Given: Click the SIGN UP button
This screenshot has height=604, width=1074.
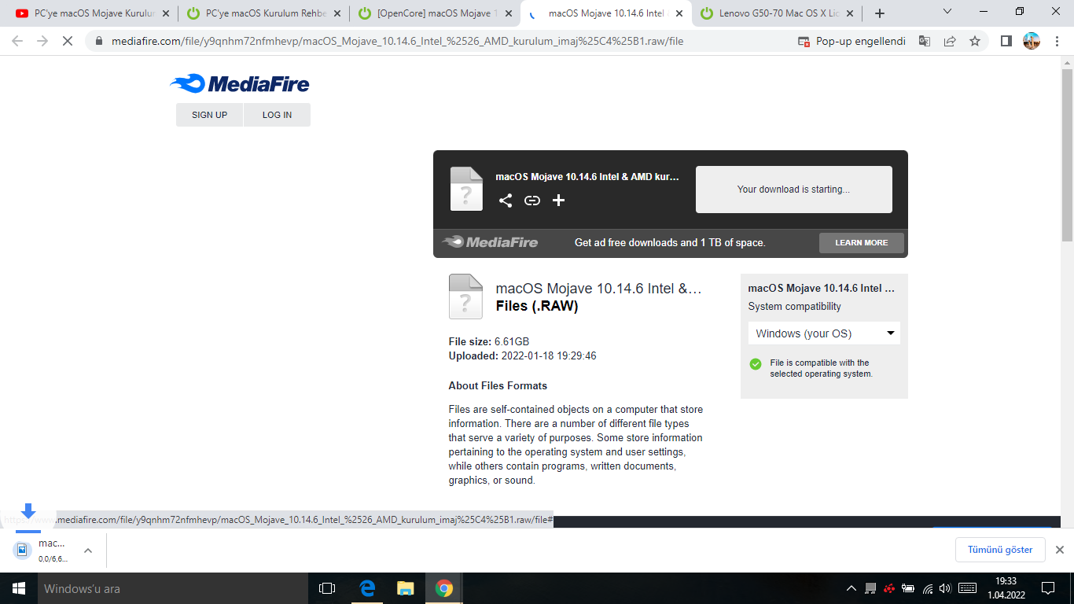Looking at the screenshot, I should coord(209,115).
